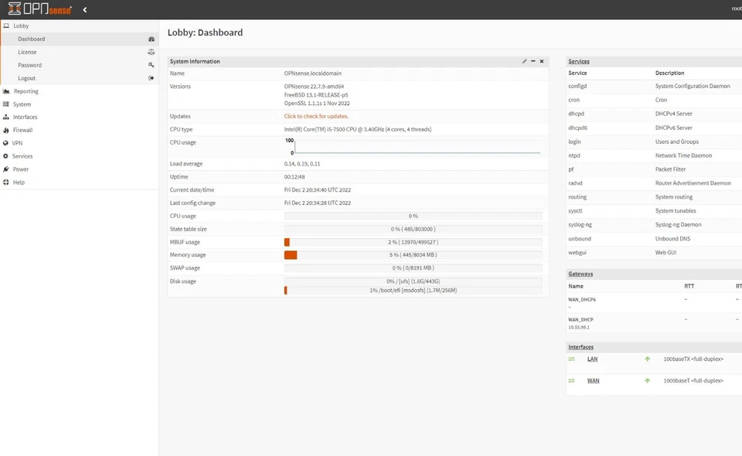
Task: Open the WAN interface link
Action: [x=594, y=381]
